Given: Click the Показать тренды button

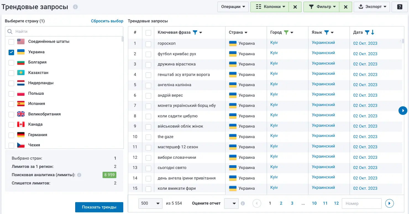Looking at the screenshot, I should pos(99,207).
